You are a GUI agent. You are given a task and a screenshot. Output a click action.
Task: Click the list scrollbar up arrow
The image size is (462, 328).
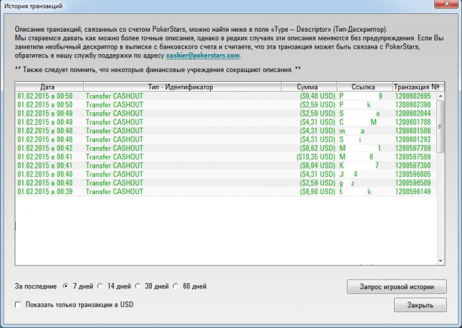[x=440, y=96]
